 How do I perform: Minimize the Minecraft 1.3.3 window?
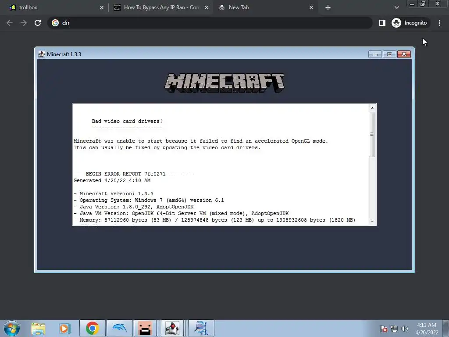coord(375,54)
